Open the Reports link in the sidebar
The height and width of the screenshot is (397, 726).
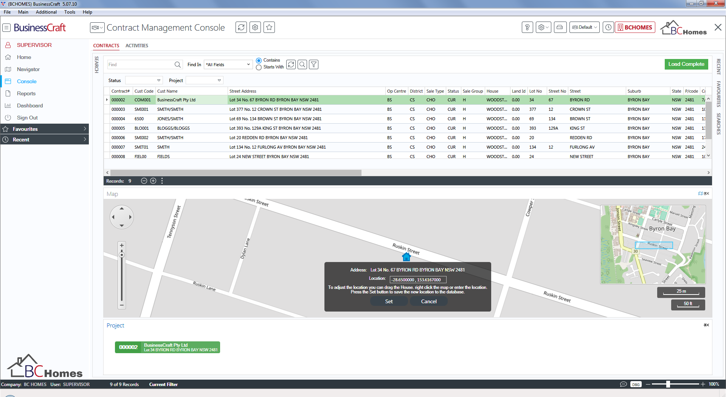[x=26, y=93]
